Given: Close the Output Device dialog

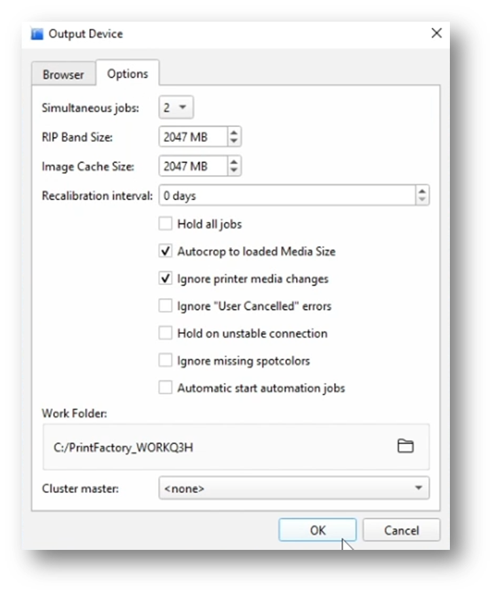Looking at the screenshot, I should 436,33.
